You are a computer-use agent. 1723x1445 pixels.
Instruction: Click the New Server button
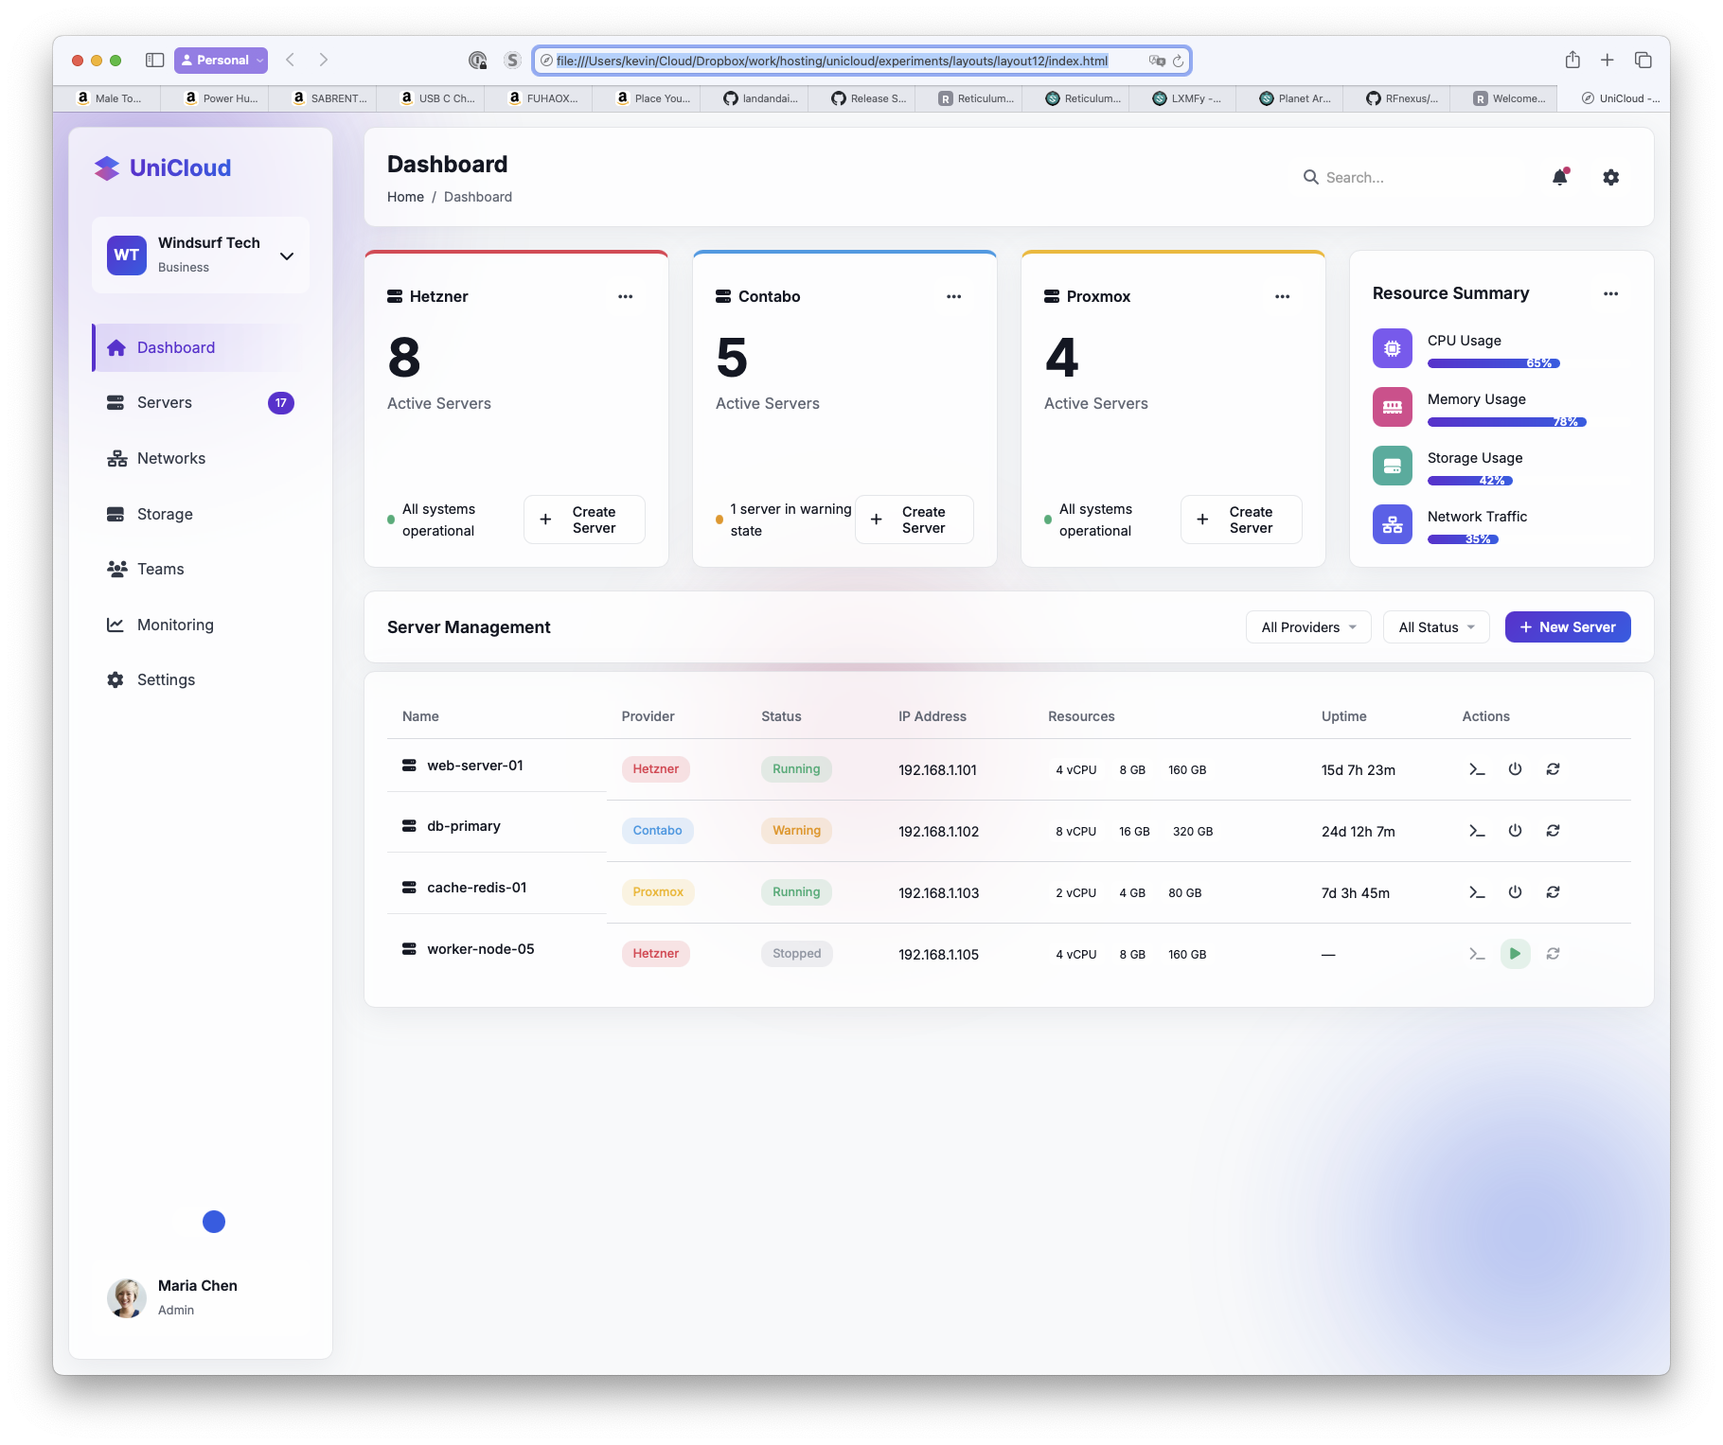coord(1568,627)
